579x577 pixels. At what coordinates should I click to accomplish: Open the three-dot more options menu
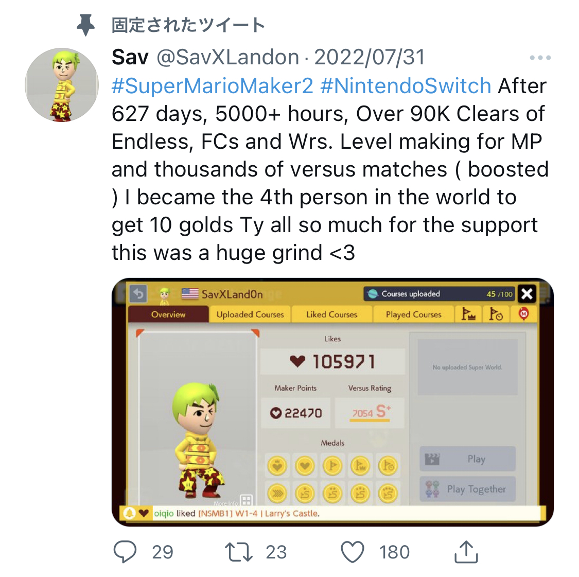tap(540, 58)
